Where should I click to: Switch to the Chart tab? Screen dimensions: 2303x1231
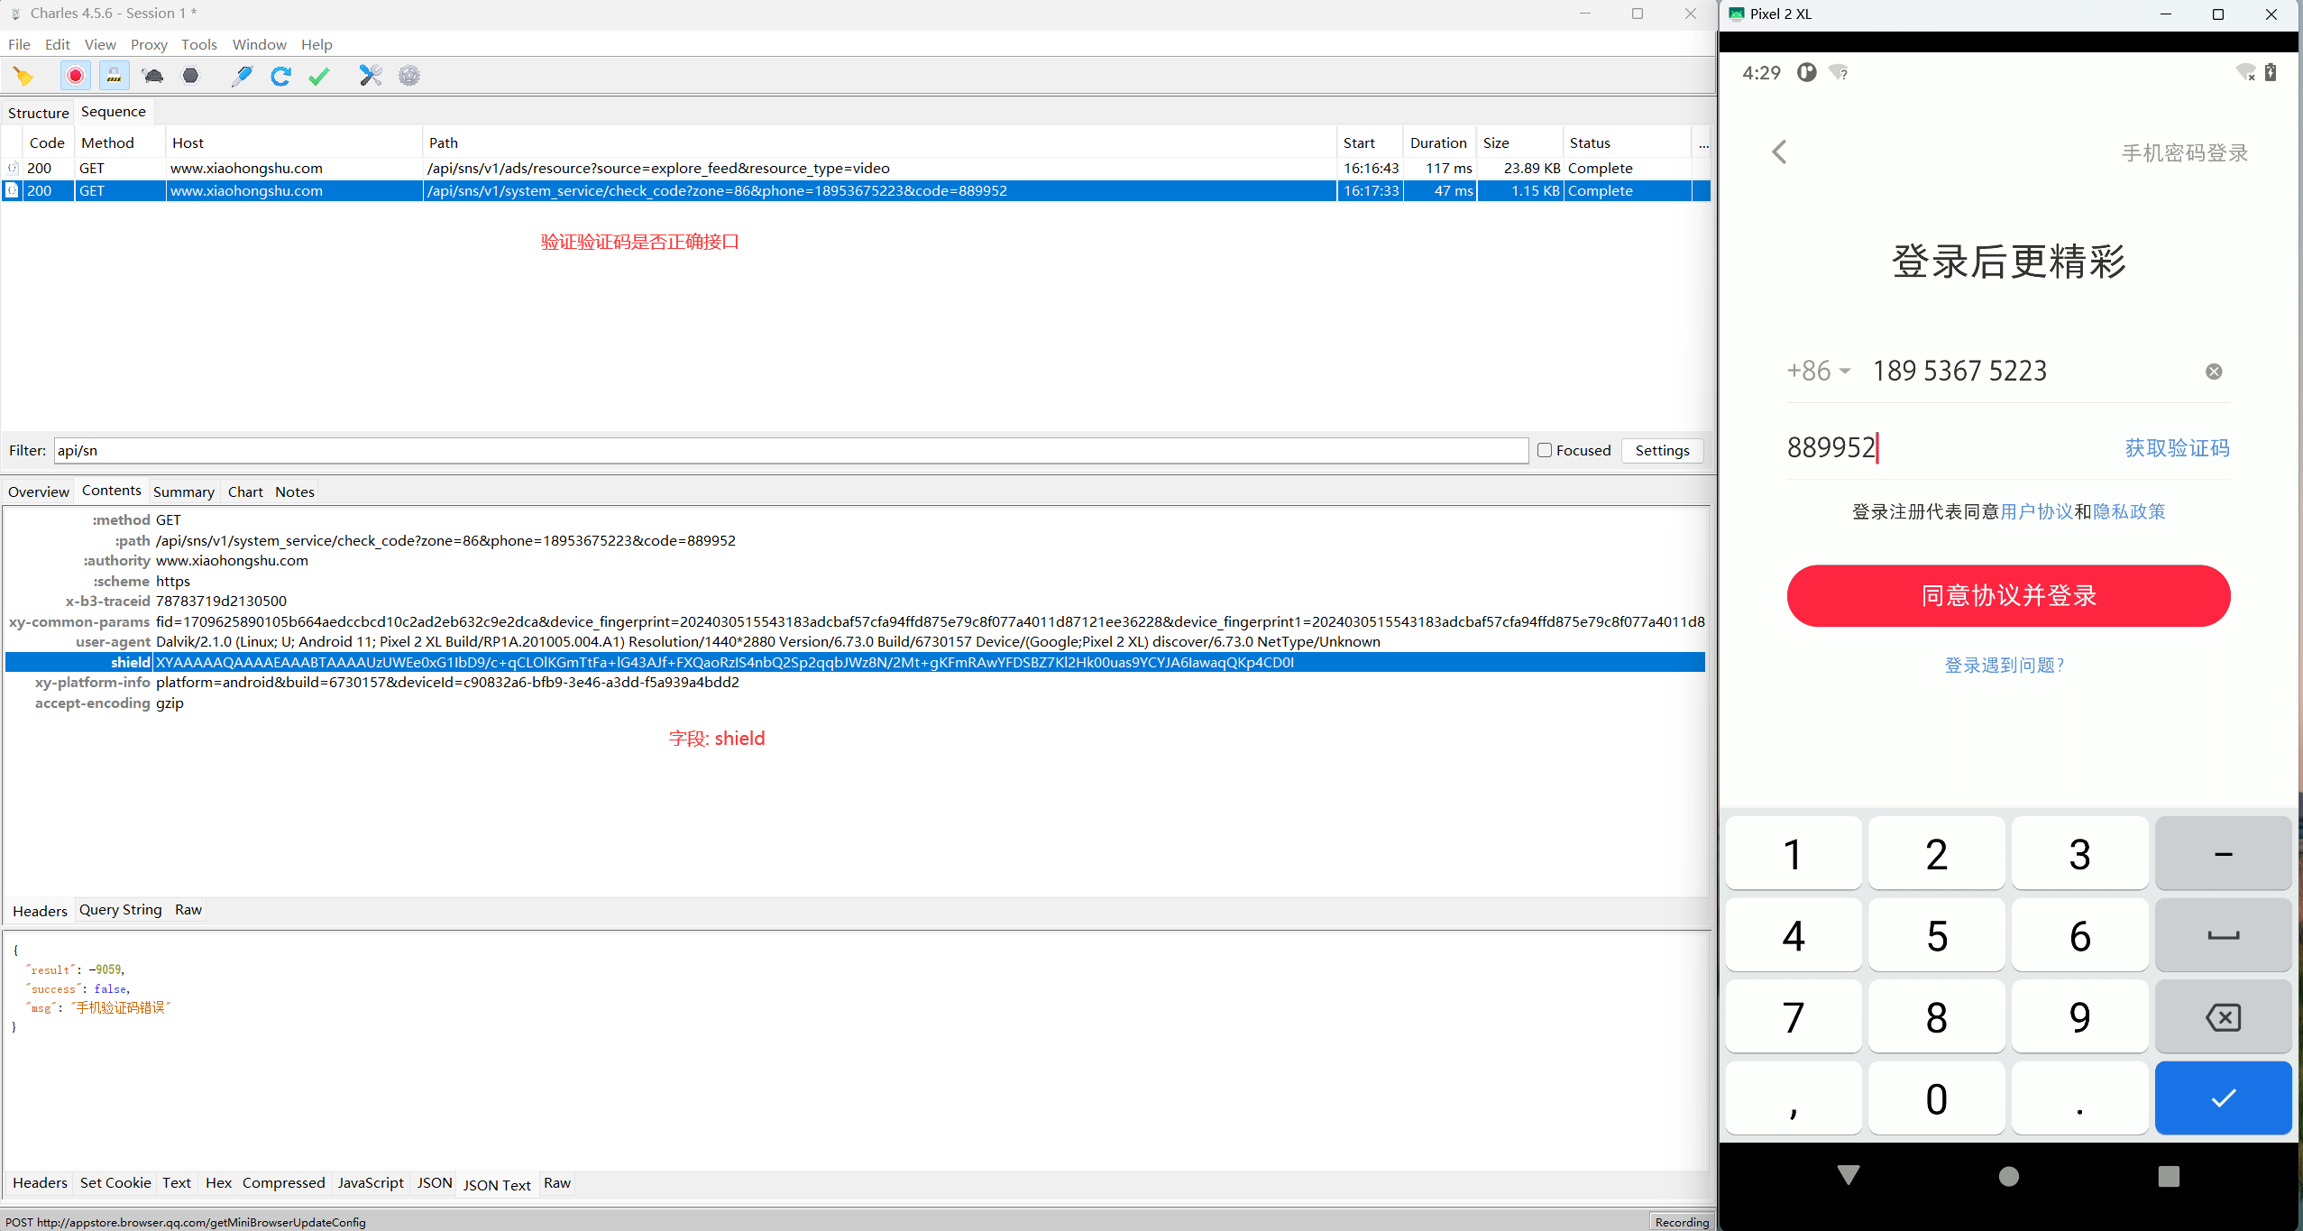(245, 491)
